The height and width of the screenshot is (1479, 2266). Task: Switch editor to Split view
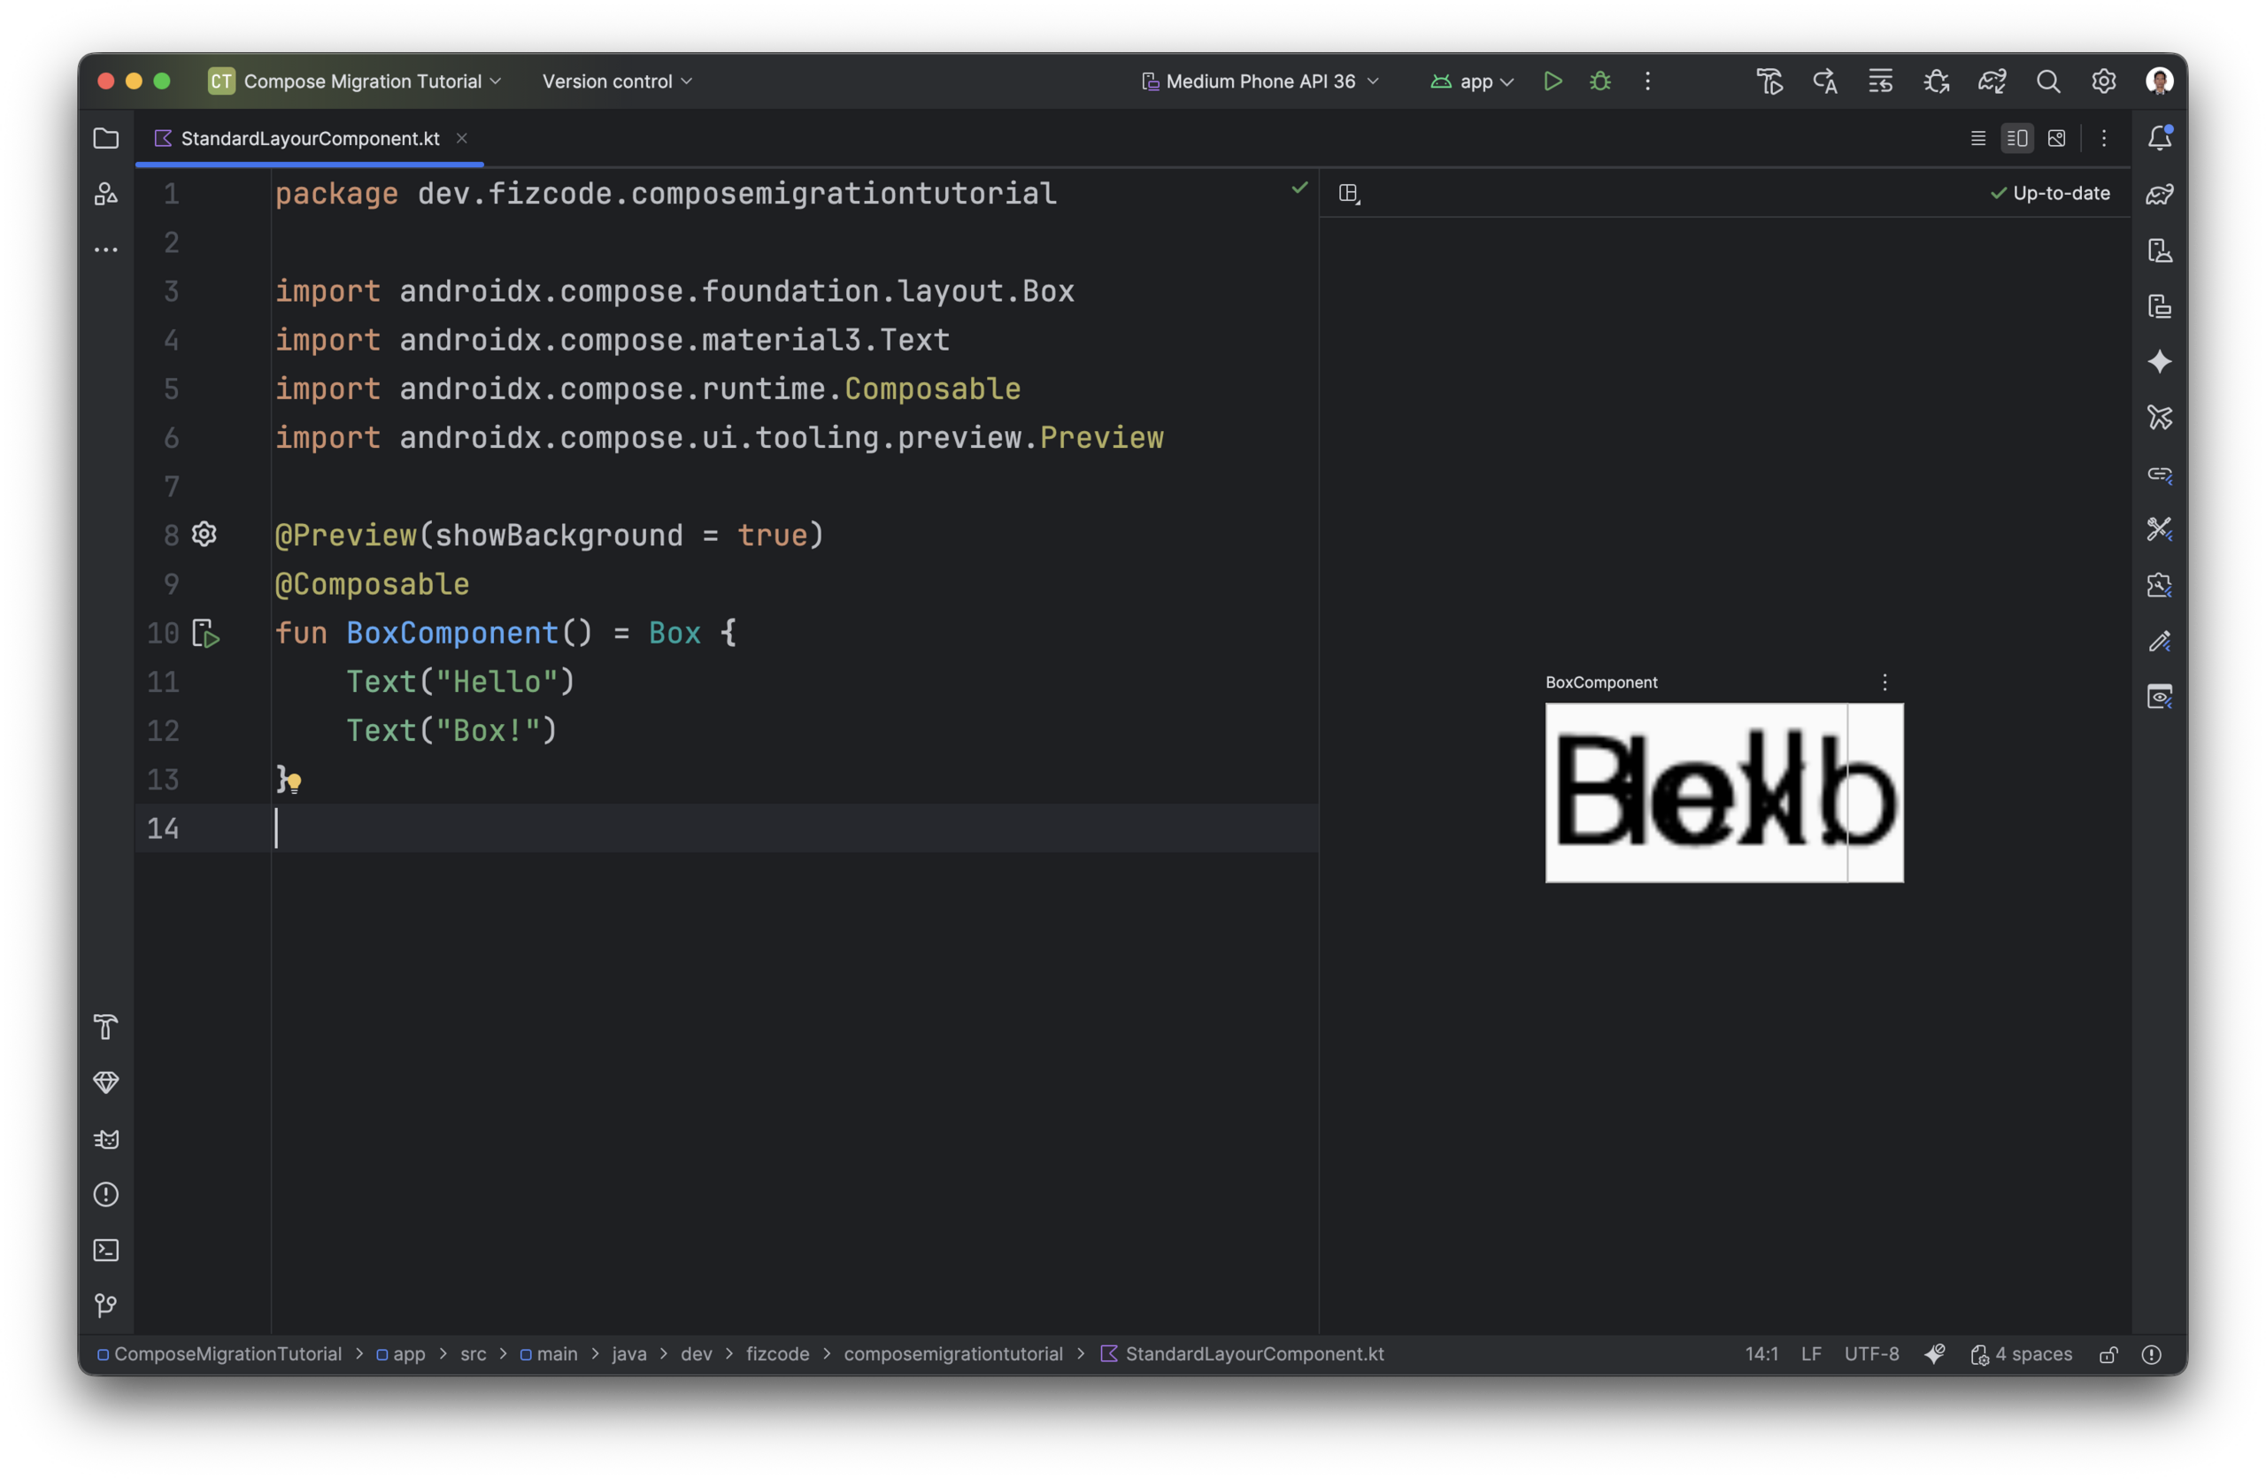point(2016,138)
